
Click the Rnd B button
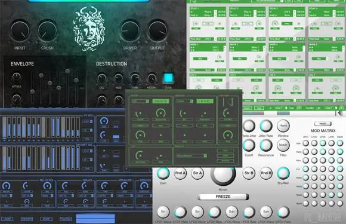266,173
